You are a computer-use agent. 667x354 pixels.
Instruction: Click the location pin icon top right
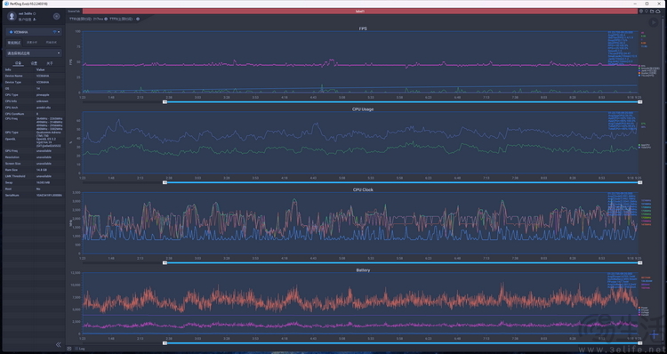(x=641, y=12)
